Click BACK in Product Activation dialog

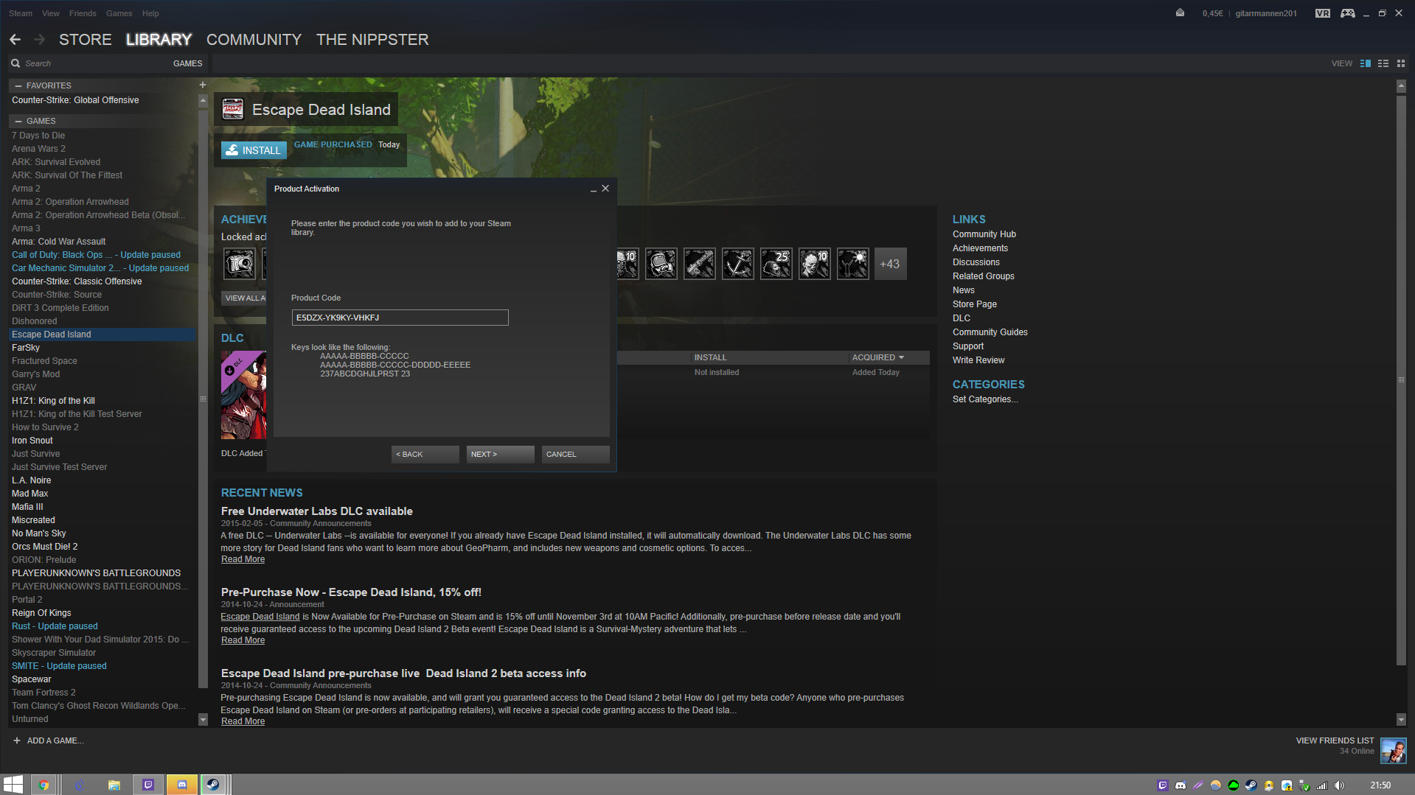(425, 454)
